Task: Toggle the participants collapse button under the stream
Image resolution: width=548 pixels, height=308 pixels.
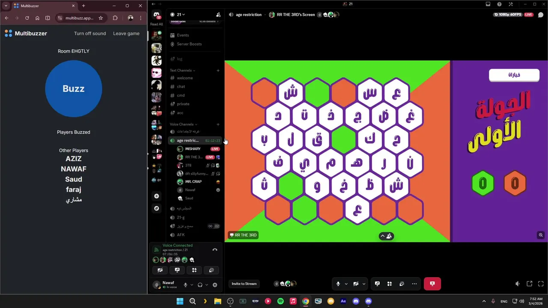Action: point(386,236)
